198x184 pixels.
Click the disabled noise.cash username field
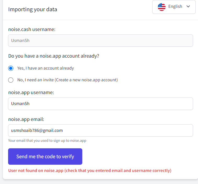coord(101,41)
